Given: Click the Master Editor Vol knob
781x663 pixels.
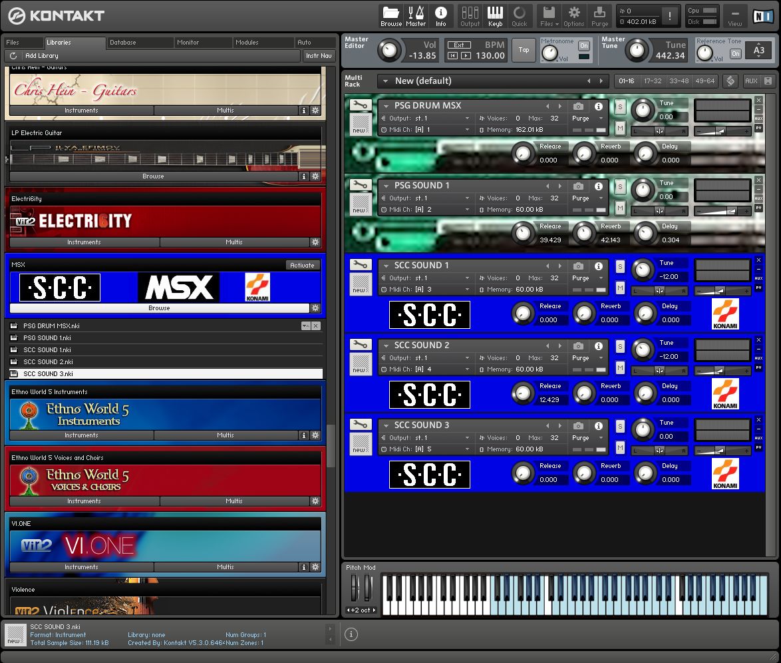Looking at the screenshot, I should tap(389, 51).
